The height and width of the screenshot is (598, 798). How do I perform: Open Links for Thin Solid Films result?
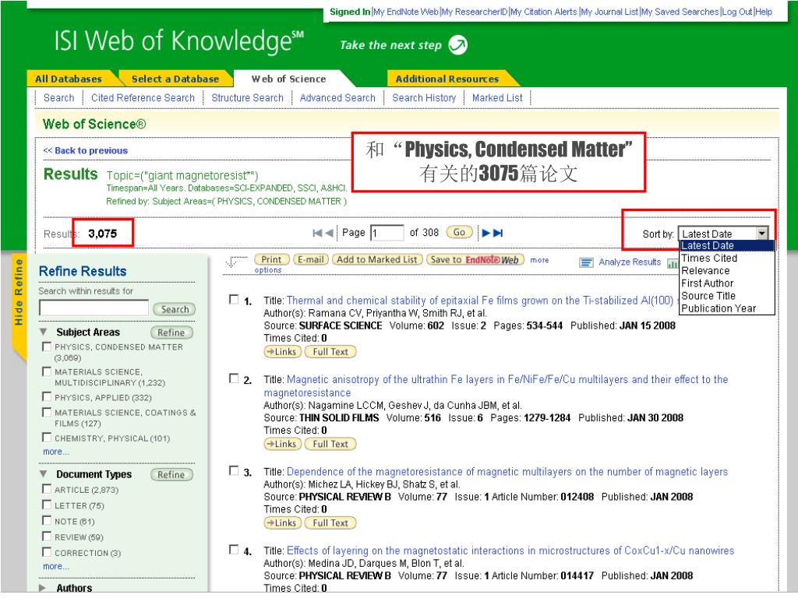pyautogui.click(x=282, y=444)
